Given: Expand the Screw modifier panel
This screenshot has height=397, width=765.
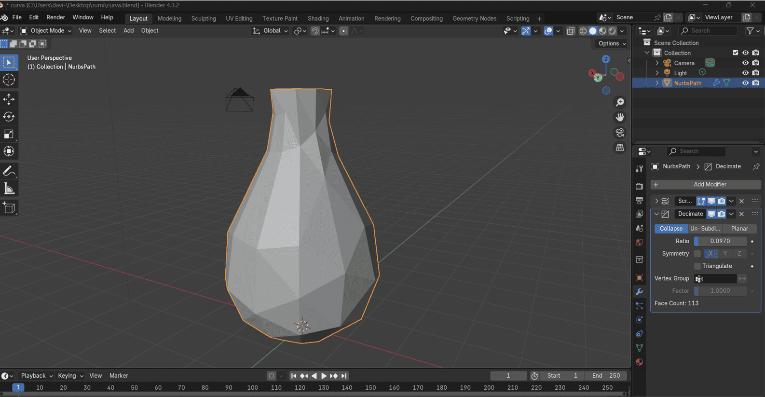Looking at the screenshot, I should coord(656,201).
